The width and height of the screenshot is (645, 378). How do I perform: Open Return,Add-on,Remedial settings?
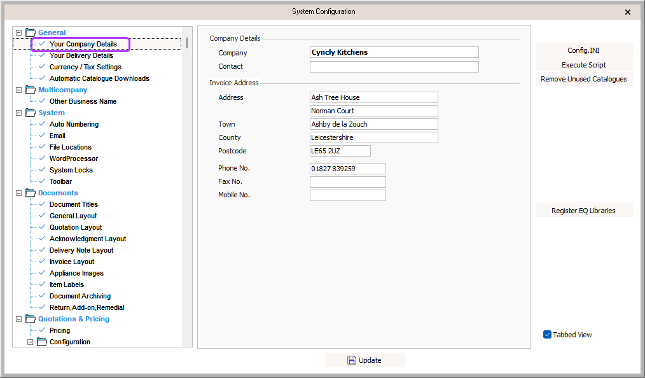coord(87,307)
